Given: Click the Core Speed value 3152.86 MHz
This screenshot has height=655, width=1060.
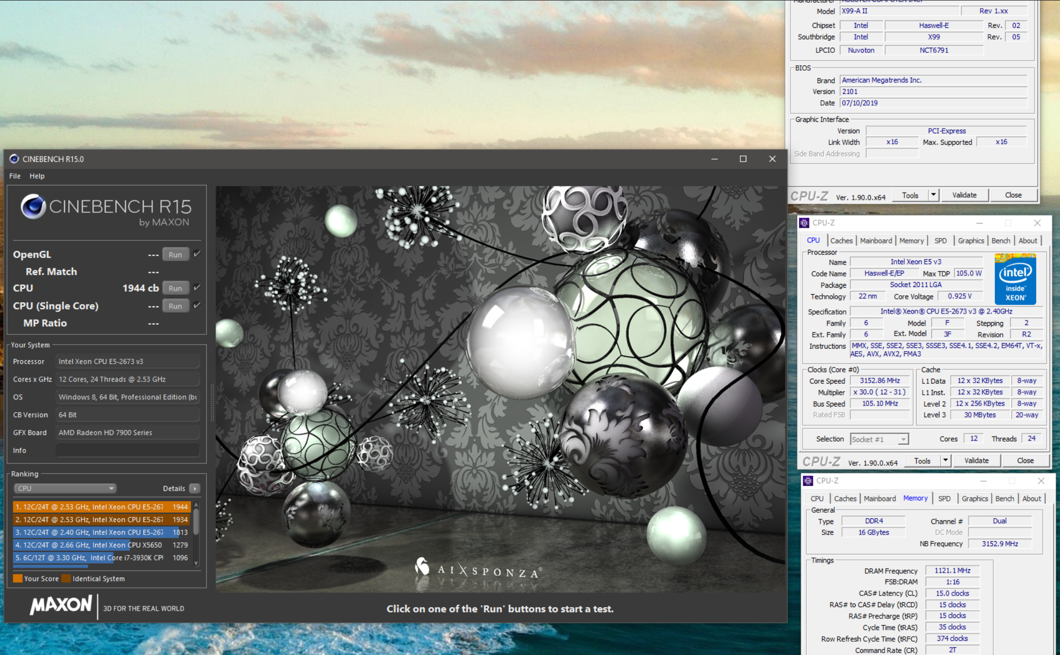Looking at the screenshot, I should [880, 381].
